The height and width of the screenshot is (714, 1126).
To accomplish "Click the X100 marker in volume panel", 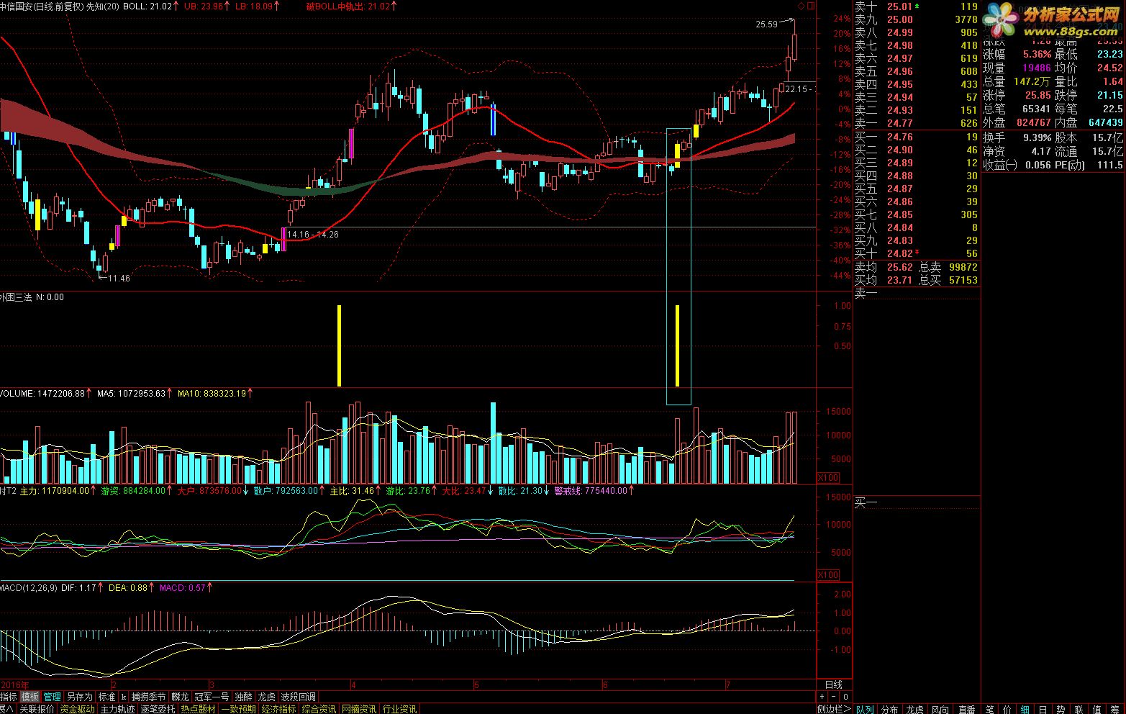I will coord(828,478).
